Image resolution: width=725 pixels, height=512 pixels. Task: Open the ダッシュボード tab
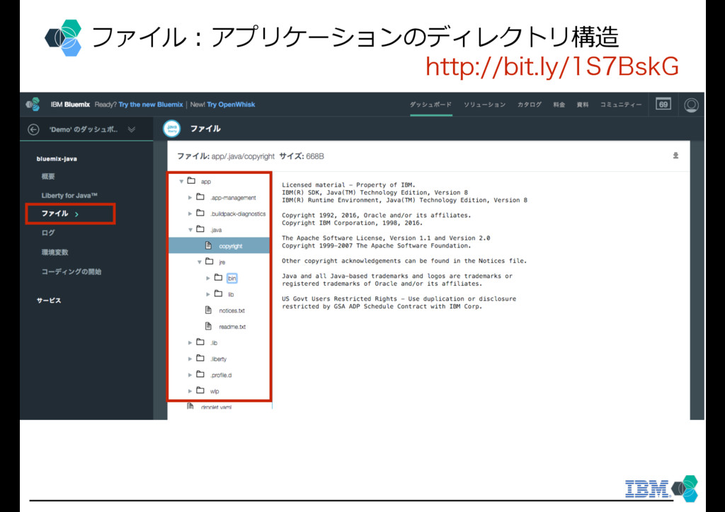tap(430, 105)
